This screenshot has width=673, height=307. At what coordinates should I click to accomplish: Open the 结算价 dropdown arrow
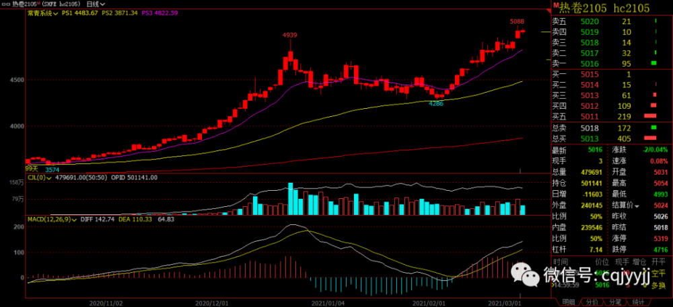coord(637,206)
